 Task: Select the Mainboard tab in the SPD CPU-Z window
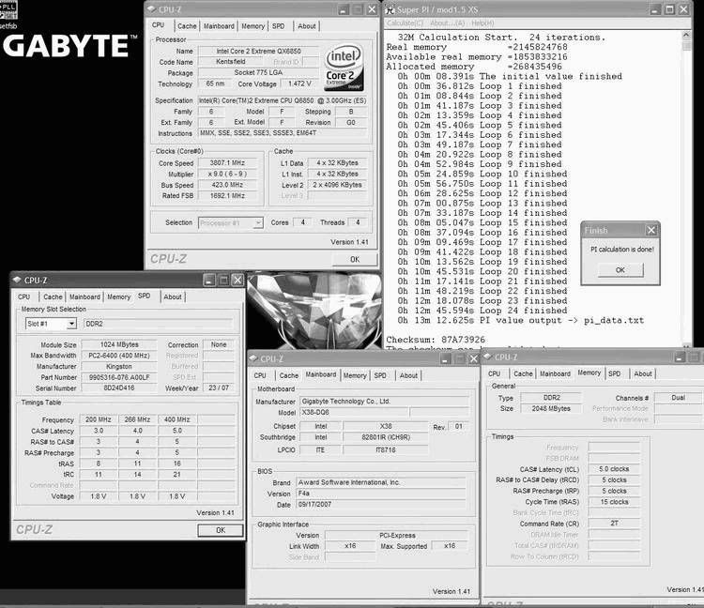[x=84, y=296]
